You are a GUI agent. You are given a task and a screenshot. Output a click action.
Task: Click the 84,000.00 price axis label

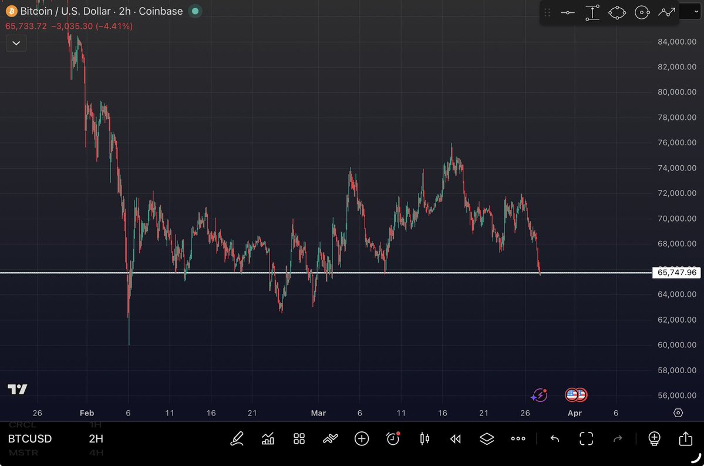click(677, 42)
